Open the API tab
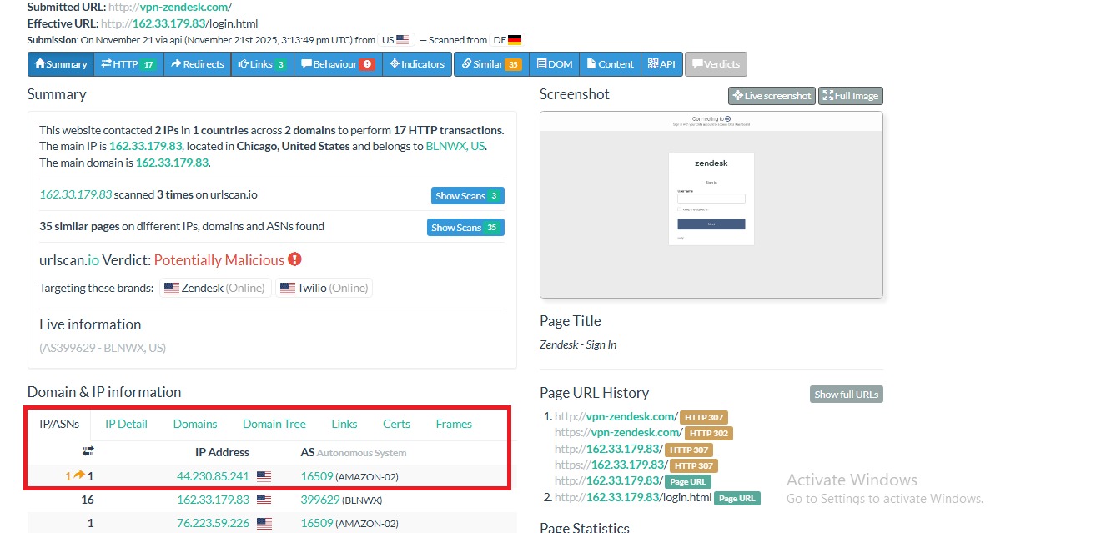This screenshot has height=533, width=1106. pyautogui.click(x=661, y=64)
